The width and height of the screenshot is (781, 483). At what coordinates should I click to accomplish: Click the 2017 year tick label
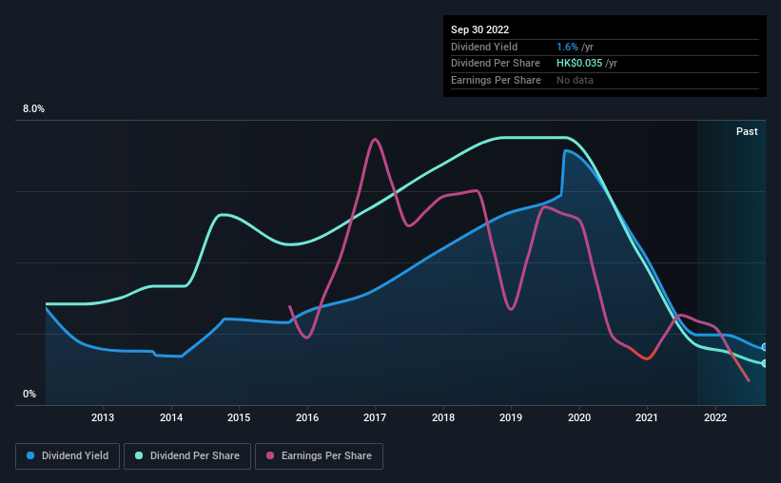[x=375, y=417]
